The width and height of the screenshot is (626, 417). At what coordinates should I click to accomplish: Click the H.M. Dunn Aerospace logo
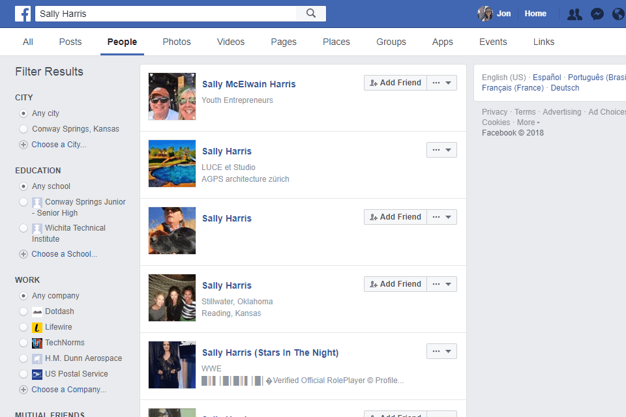click(x=37, y=358)
